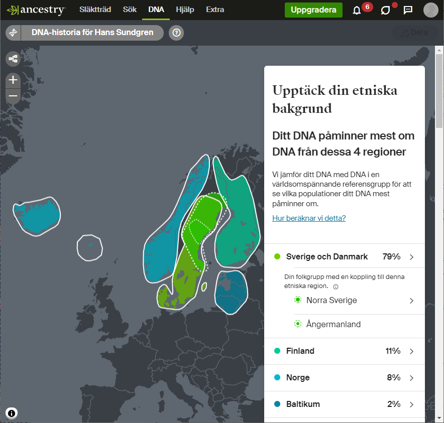Screen dimensions: 444x423
Task: Click the Norge blue color dot
Action: [277, 377]
